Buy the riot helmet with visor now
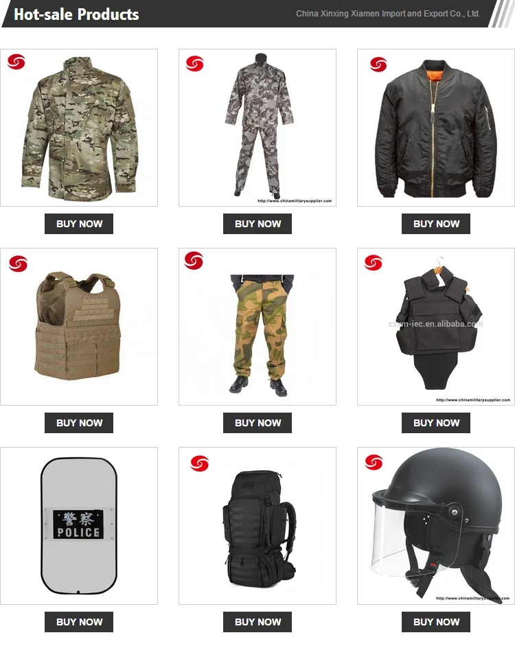 (436, 622)
